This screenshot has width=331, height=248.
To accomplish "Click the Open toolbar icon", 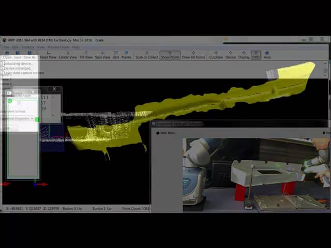I will [x=7, y=55].
